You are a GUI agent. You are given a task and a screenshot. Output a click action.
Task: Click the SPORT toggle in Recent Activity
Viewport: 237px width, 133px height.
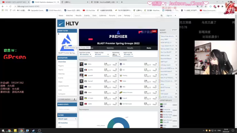[x=174, y=30]
